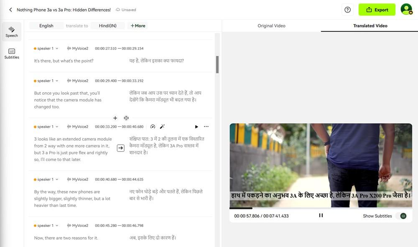Click the translate arrow button
This screenshot has width=418, height=247.
[x=120, y=148]
